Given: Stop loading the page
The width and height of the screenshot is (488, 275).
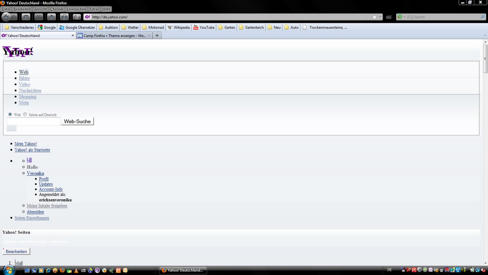Looking at the screenshot, I should coord(39,17).
